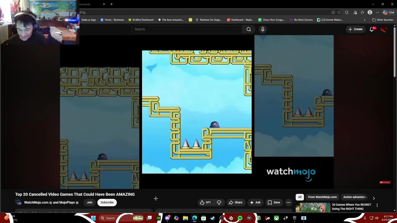The width and height of the screenshot is (397, 223).
Task: Open File Explorer from taskbar
Action: click(185, 218)
